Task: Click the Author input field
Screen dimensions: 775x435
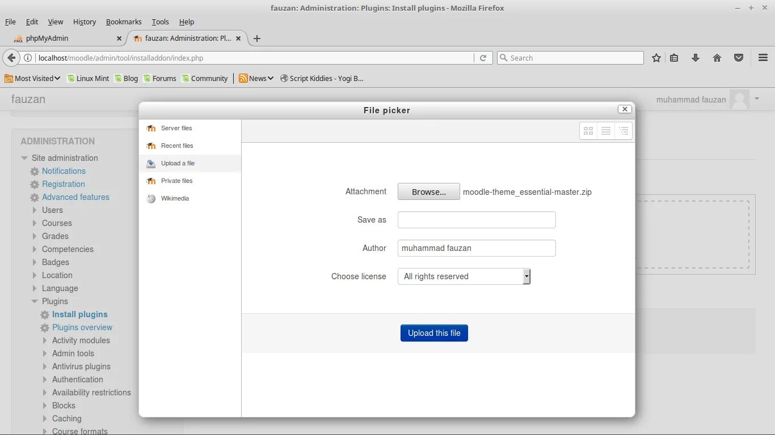Action: (477, 248)
